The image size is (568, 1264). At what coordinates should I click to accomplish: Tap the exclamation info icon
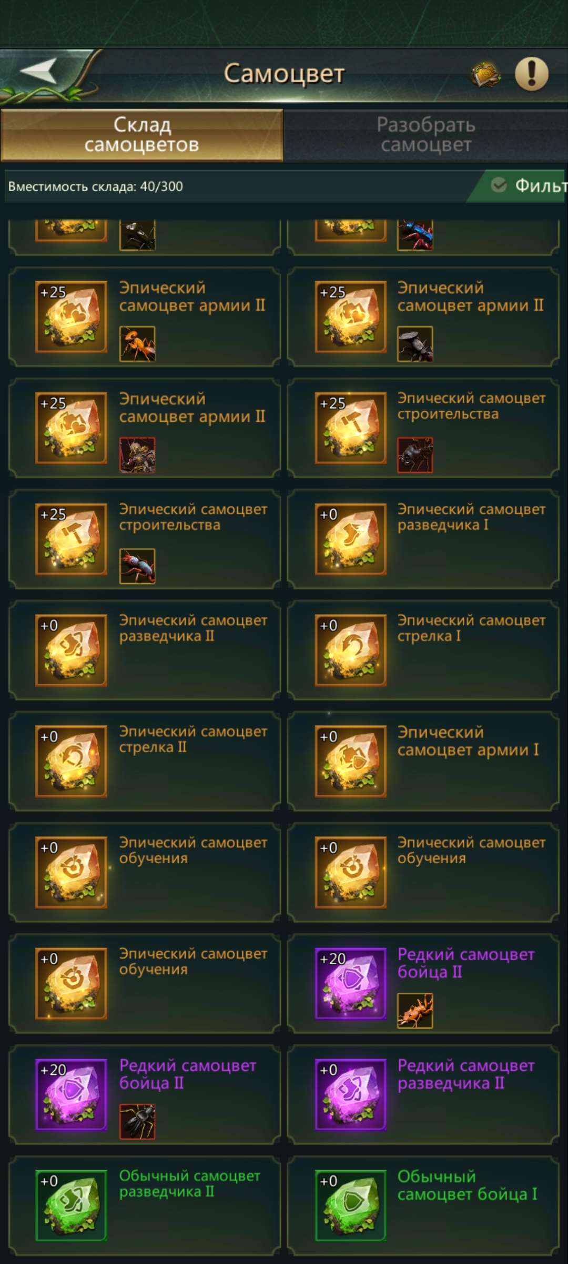tap(531, 74)
